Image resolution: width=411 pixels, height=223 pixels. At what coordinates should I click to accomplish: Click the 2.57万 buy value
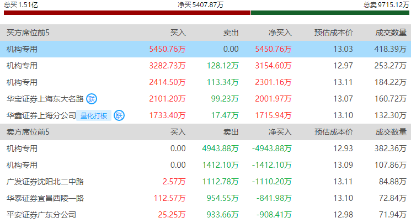[x=174, y=182]
